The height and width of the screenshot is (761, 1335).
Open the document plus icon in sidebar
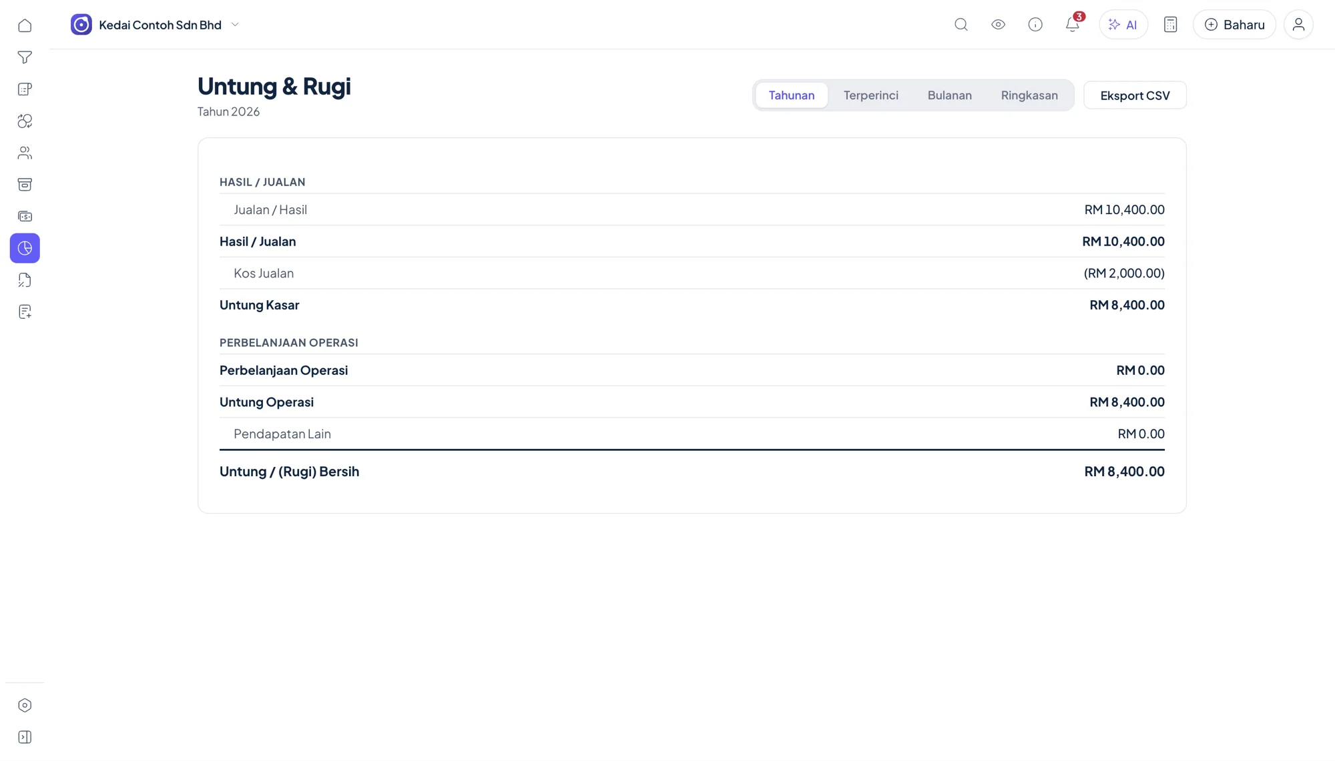(25, 311)
